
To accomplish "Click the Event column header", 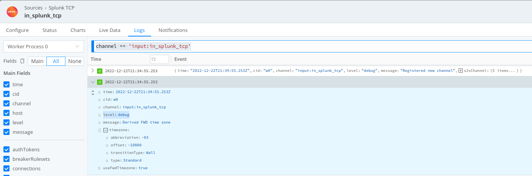I will tap(180, 59).
